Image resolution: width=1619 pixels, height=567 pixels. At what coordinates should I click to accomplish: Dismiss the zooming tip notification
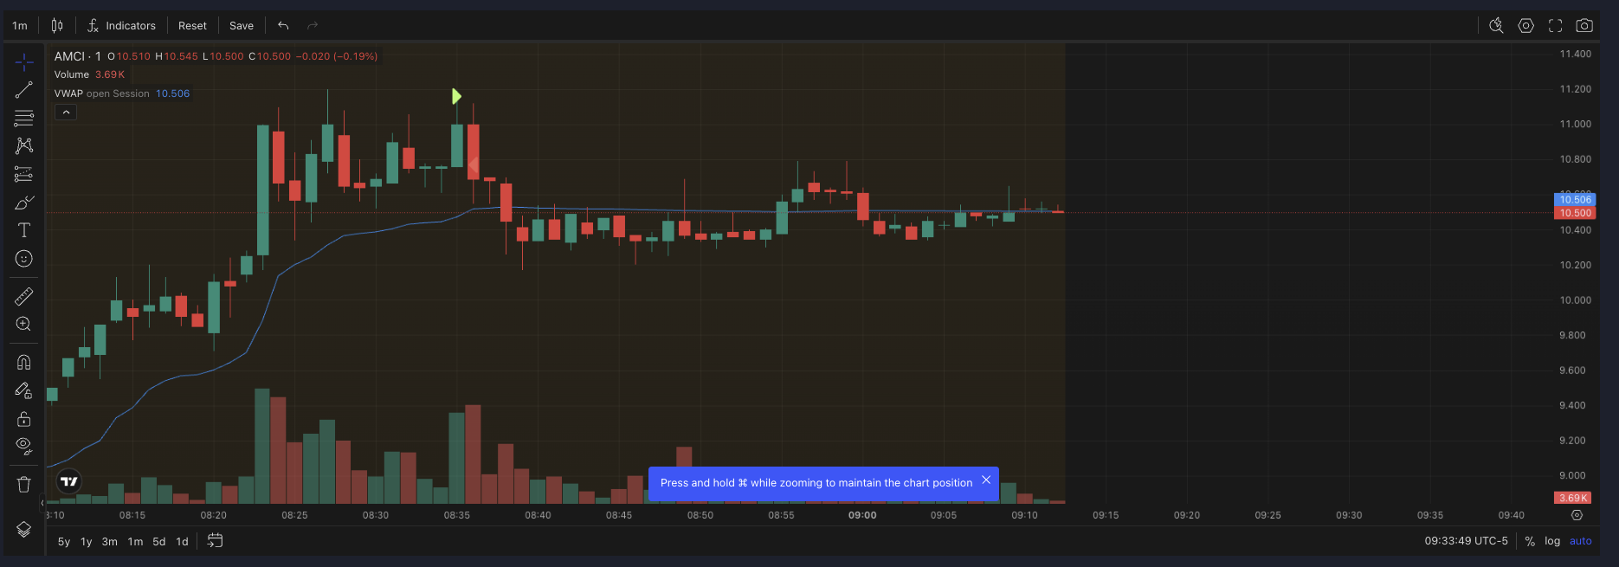[x=986, y=480]
